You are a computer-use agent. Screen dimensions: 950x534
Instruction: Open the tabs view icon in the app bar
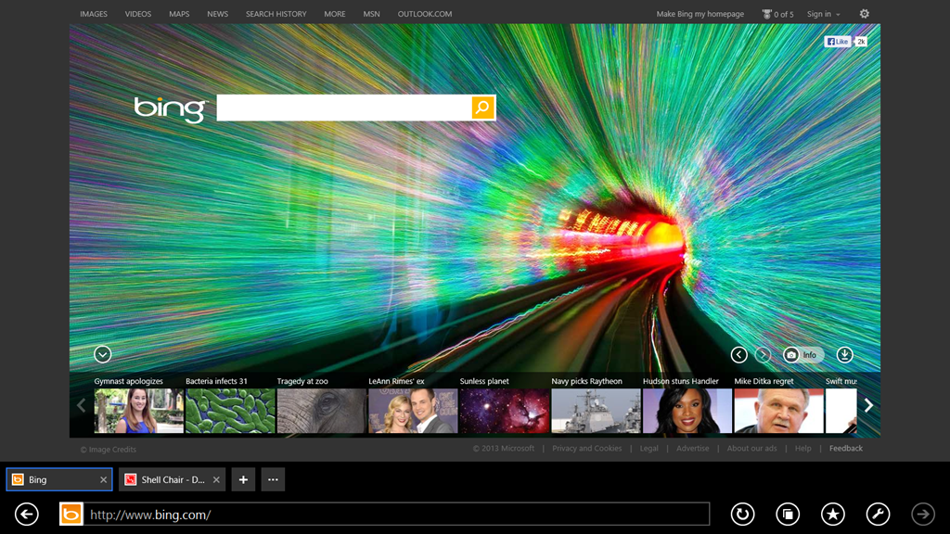click(x=788, y=514)
